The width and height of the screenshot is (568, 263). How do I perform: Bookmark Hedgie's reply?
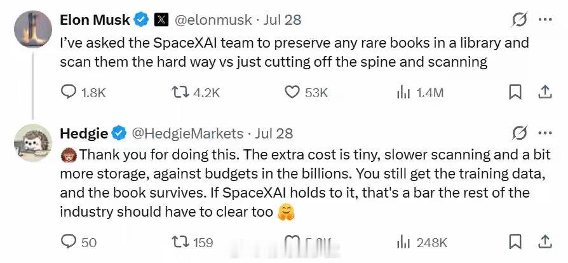515,241
